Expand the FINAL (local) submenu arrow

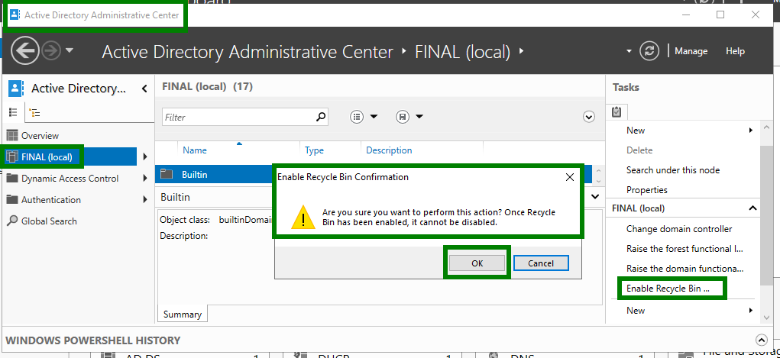(144, 157)
